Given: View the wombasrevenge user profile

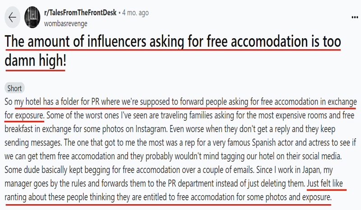Looking at the screenshot, I should click(65, 23).
